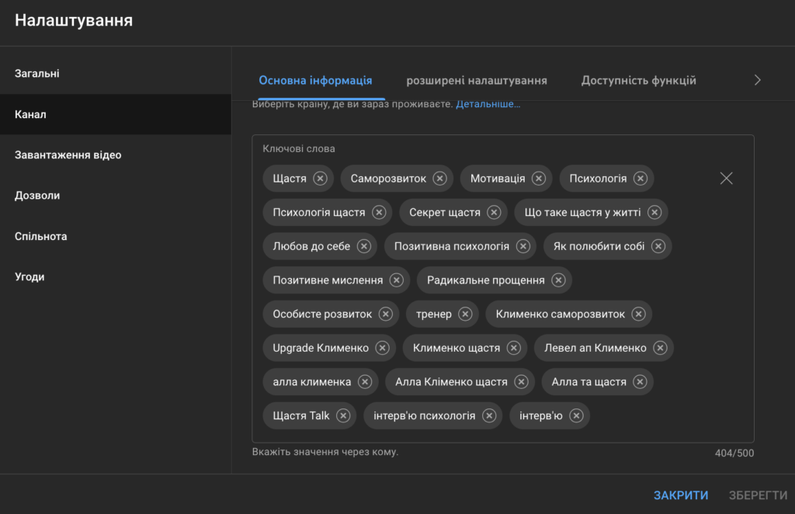Remove 'Радикальне прощення' keyword tag
Screen dimensions: 795x514
coord(558,280)
